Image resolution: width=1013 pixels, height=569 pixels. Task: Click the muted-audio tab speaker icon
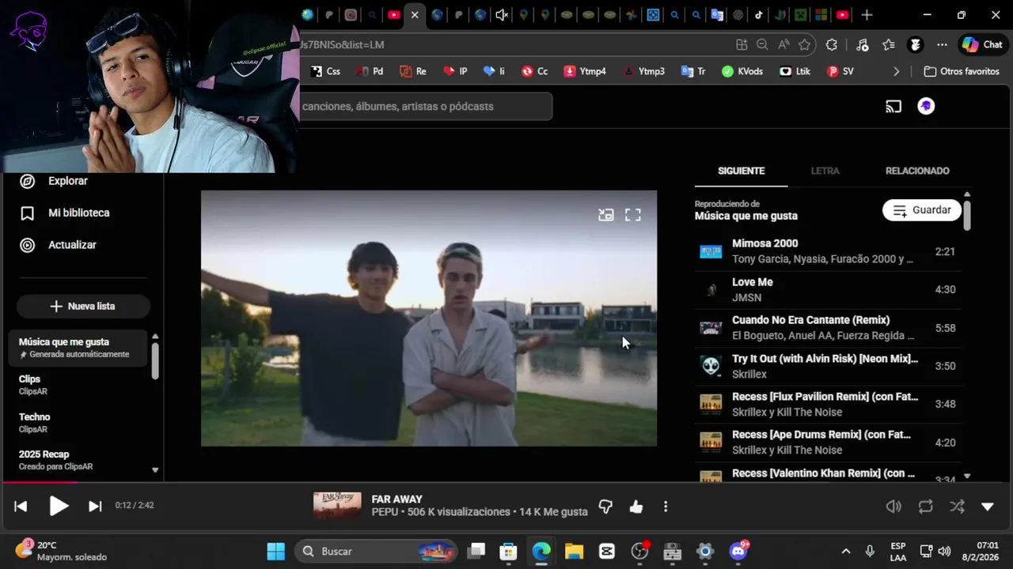pyautogui.click(x=501, y=15)
